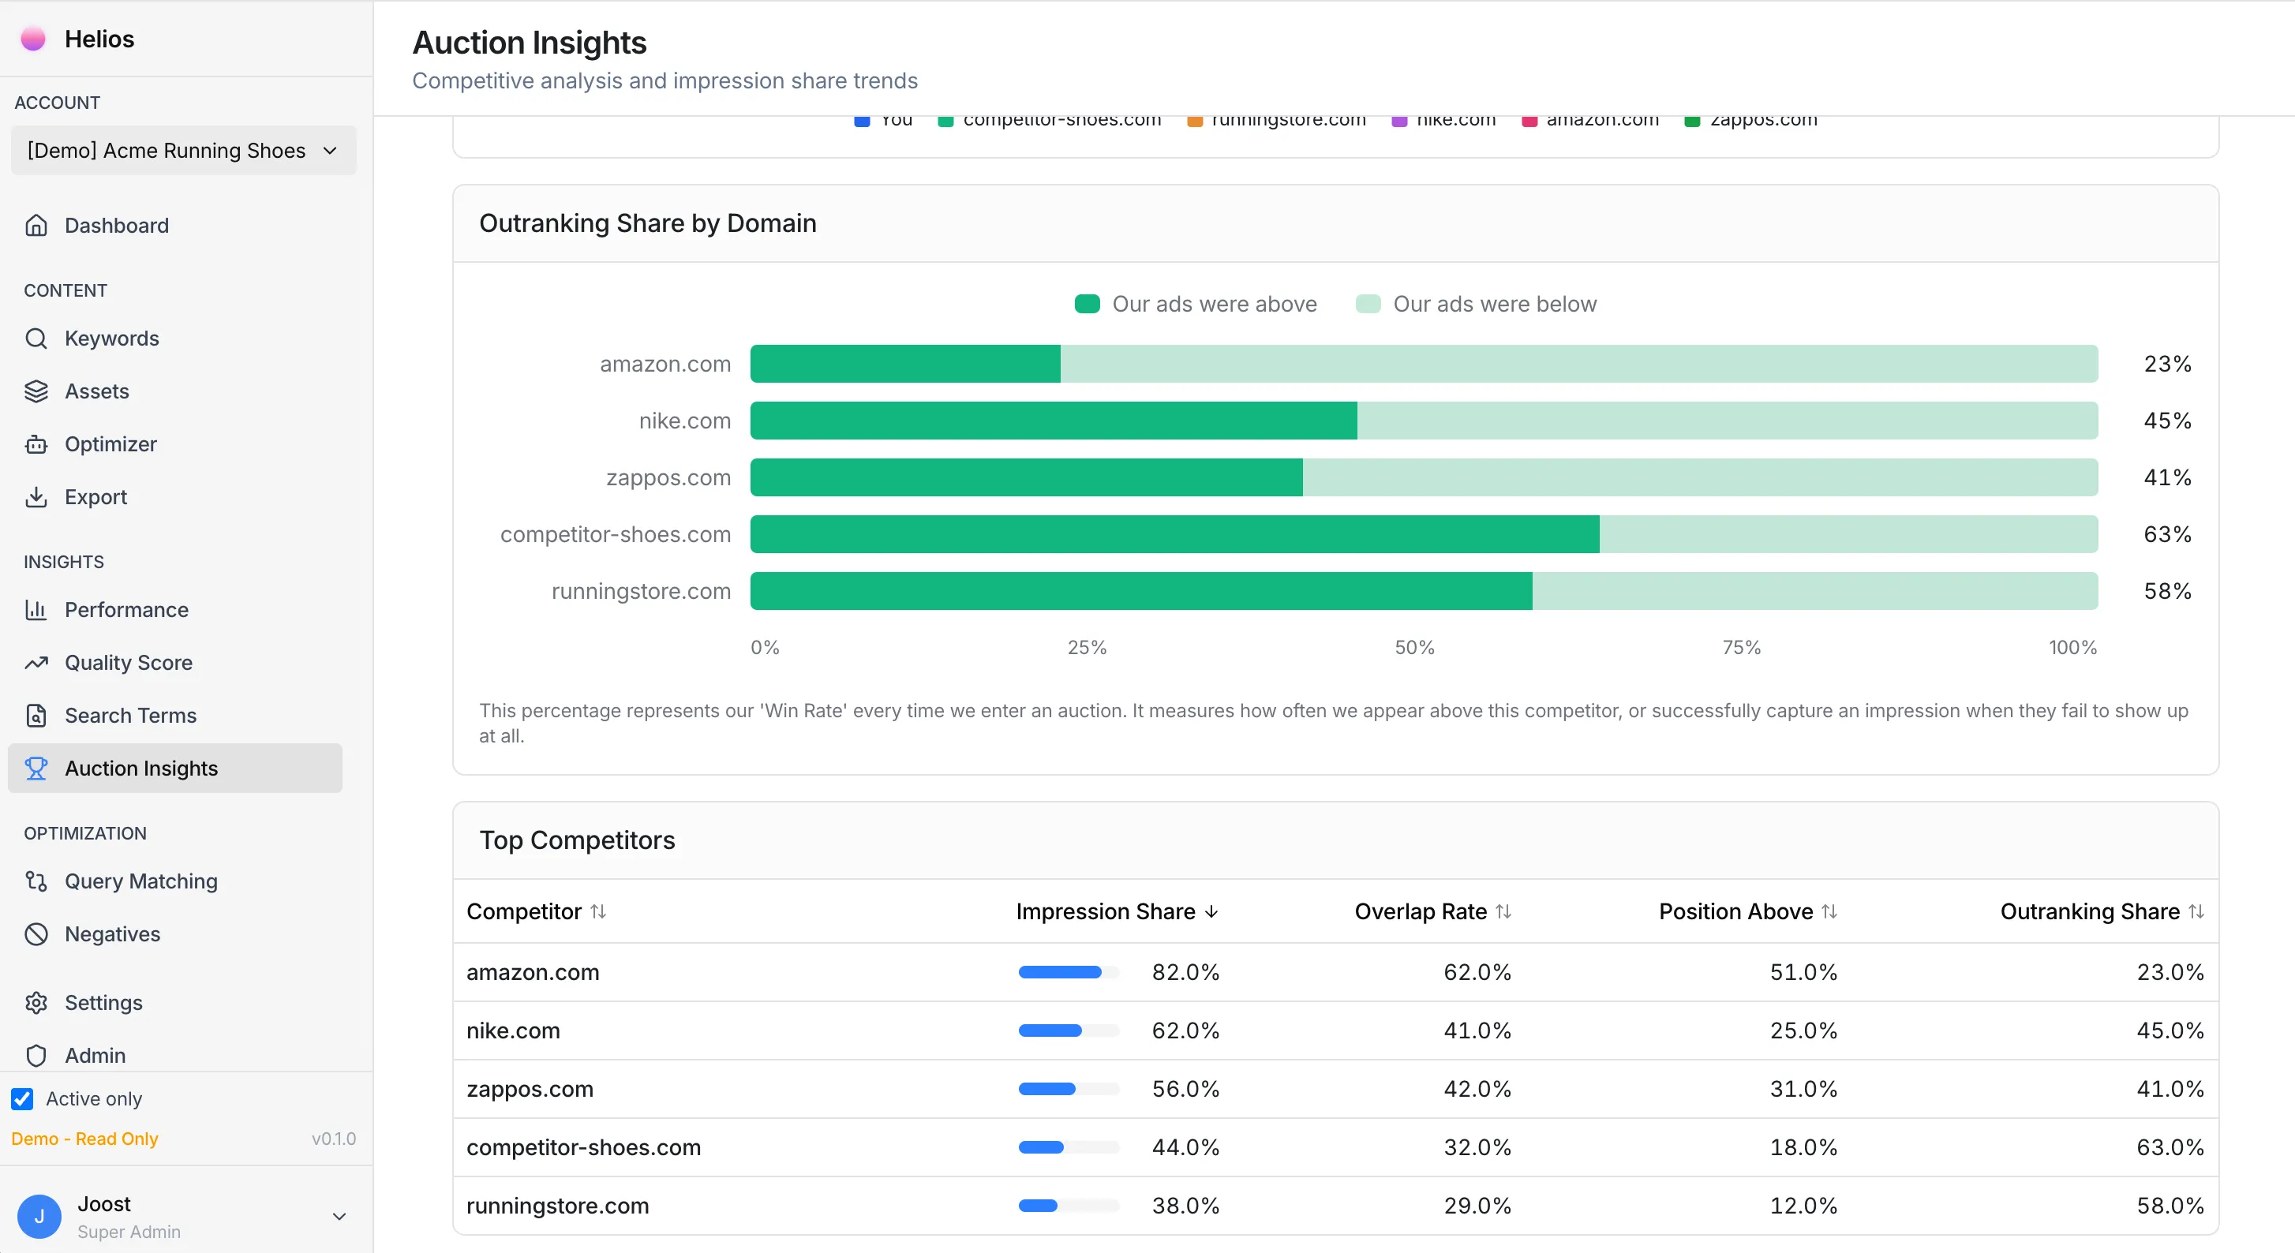This screenshot has height=1253, width=2295.
Task: Toggle the 'Our ads were above' legend
Action: 1196,304
